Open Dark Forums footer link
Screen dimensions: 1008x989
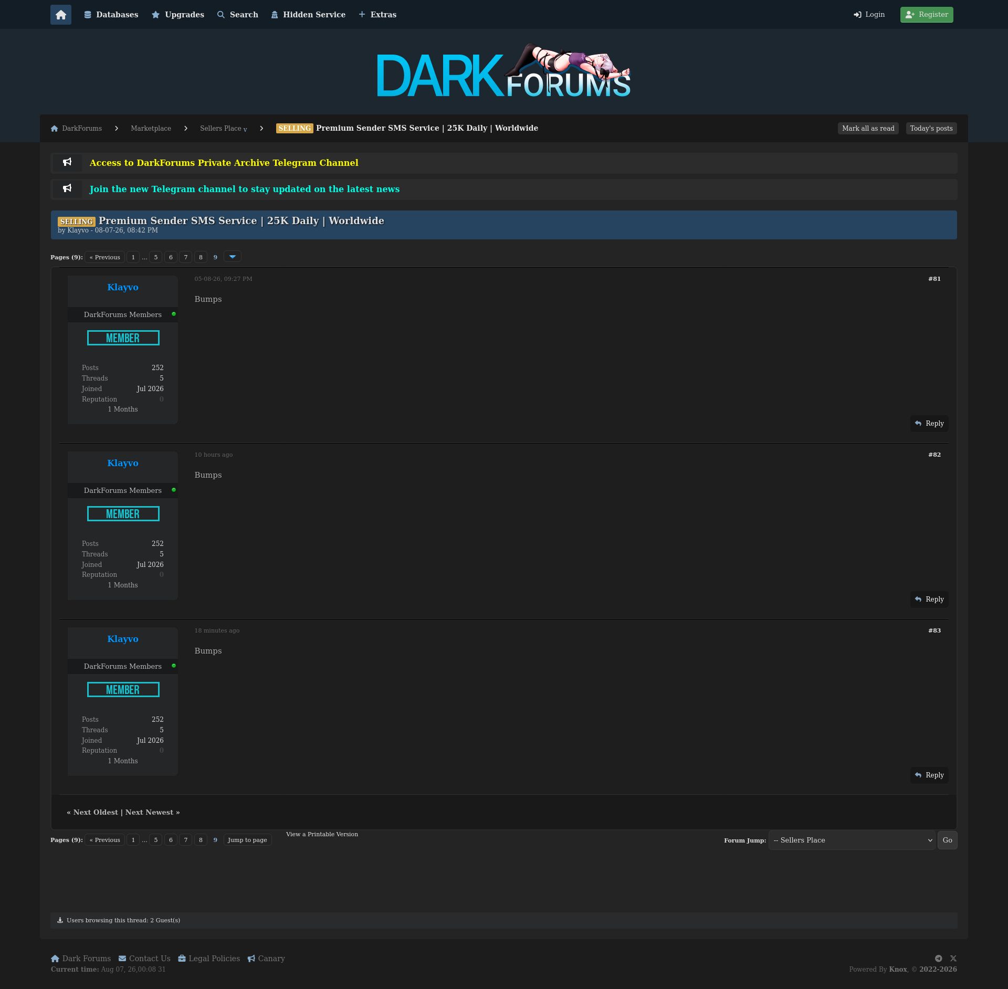(x=81, y=959)
